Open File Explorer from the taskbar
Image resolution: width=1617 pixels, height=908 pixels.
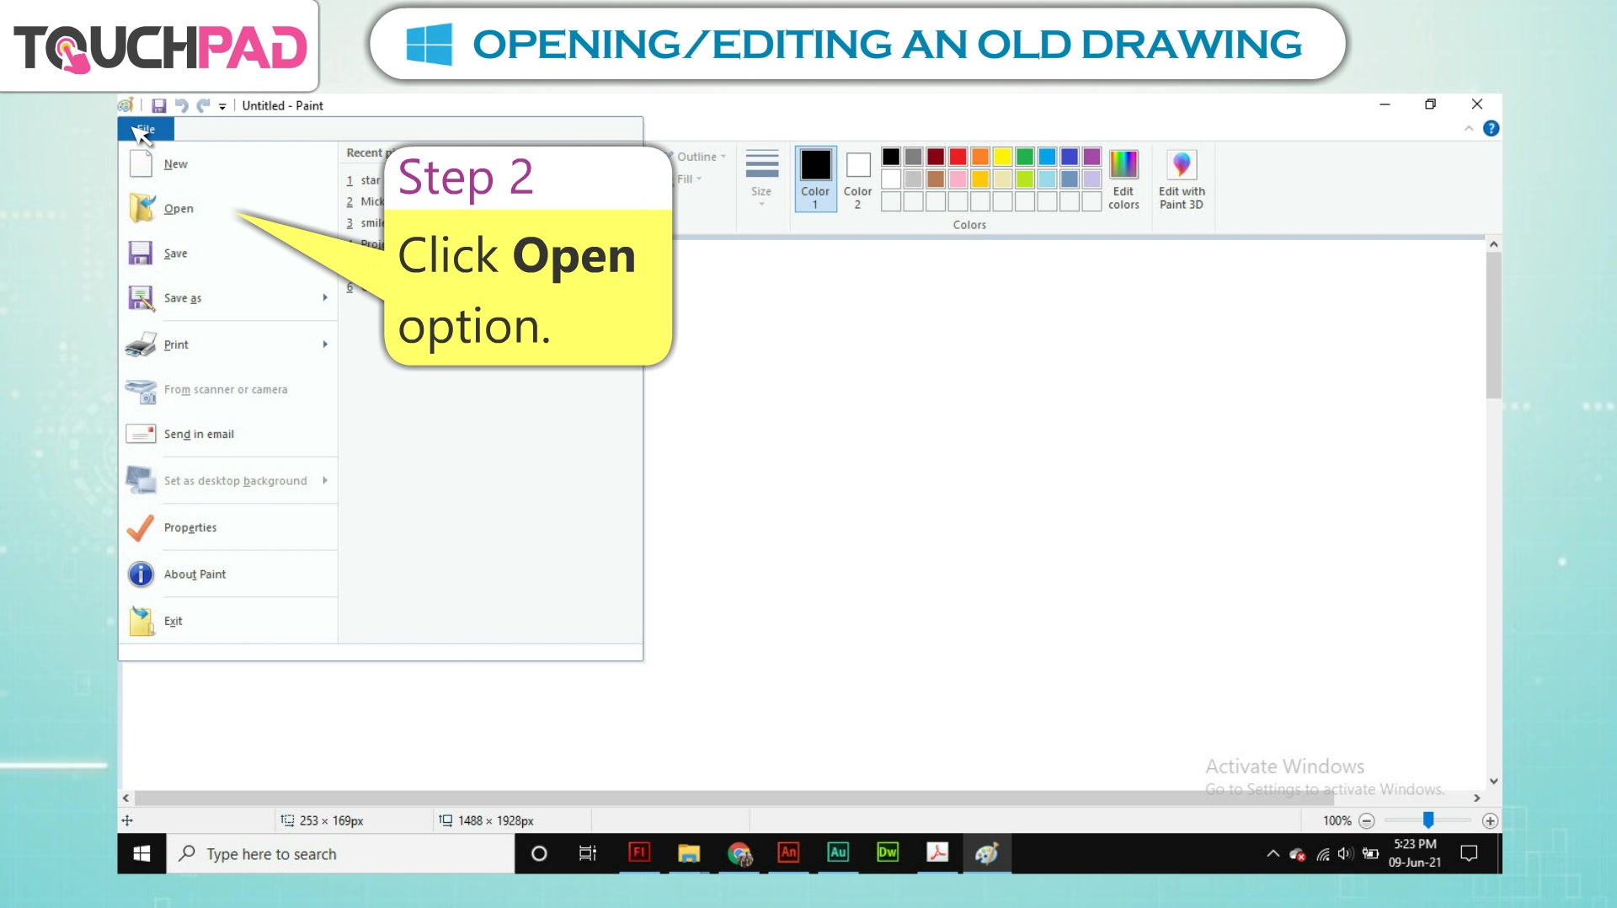tap(689, 853)
